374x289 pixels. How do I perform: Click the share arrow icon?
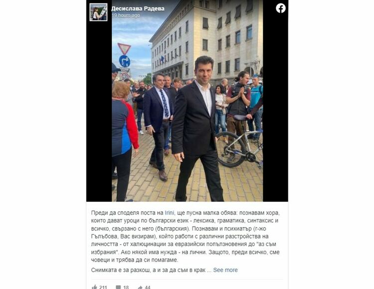(x=140, y=287)
